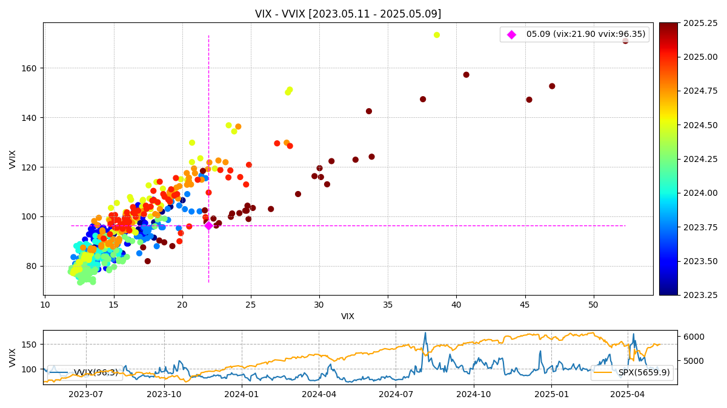Click the dark red point near VIX 47
The image size is (727, 408).
[552, 86]
